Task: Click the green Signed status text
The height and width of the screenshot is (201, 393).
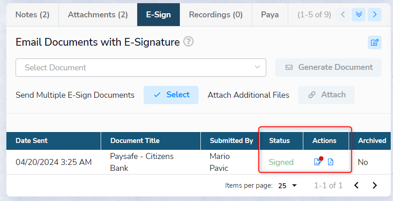Action: coord(281,162)
